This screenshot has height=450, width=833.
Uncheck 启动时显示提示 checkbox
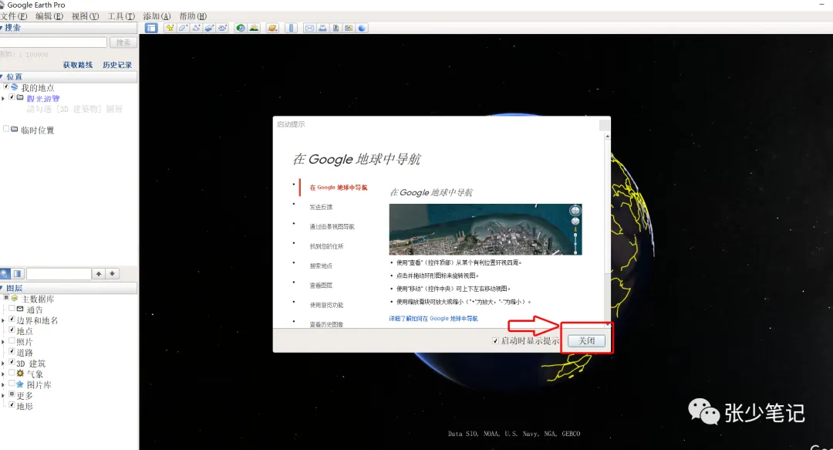pos(495,340)
